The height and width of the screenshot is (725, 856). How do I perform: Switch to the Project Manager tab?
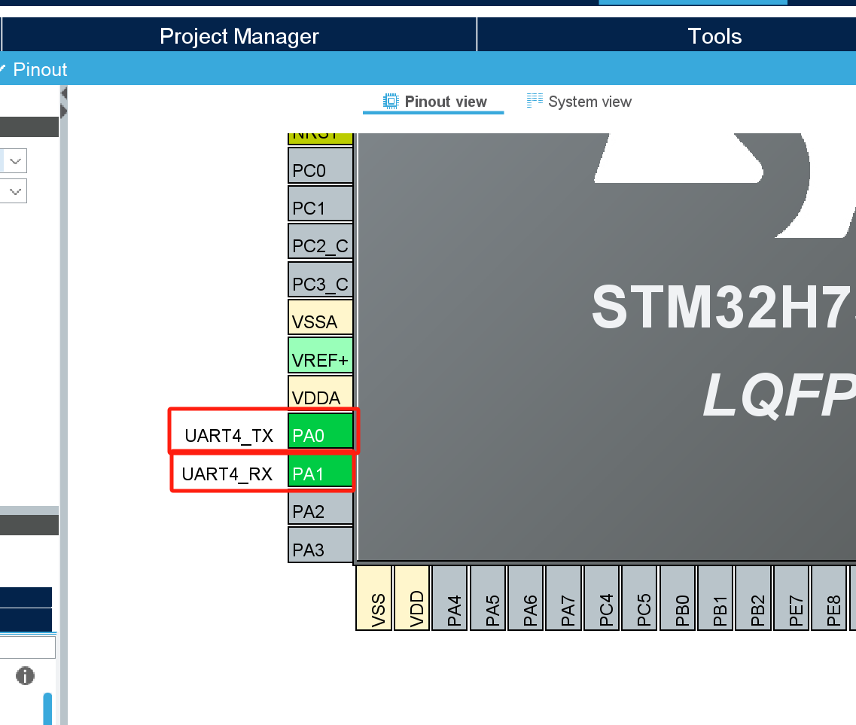(x=238, y=35)
